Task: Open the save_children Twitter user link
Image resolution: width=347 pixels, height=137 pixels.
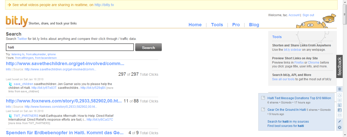Action: tap(23, 84)
